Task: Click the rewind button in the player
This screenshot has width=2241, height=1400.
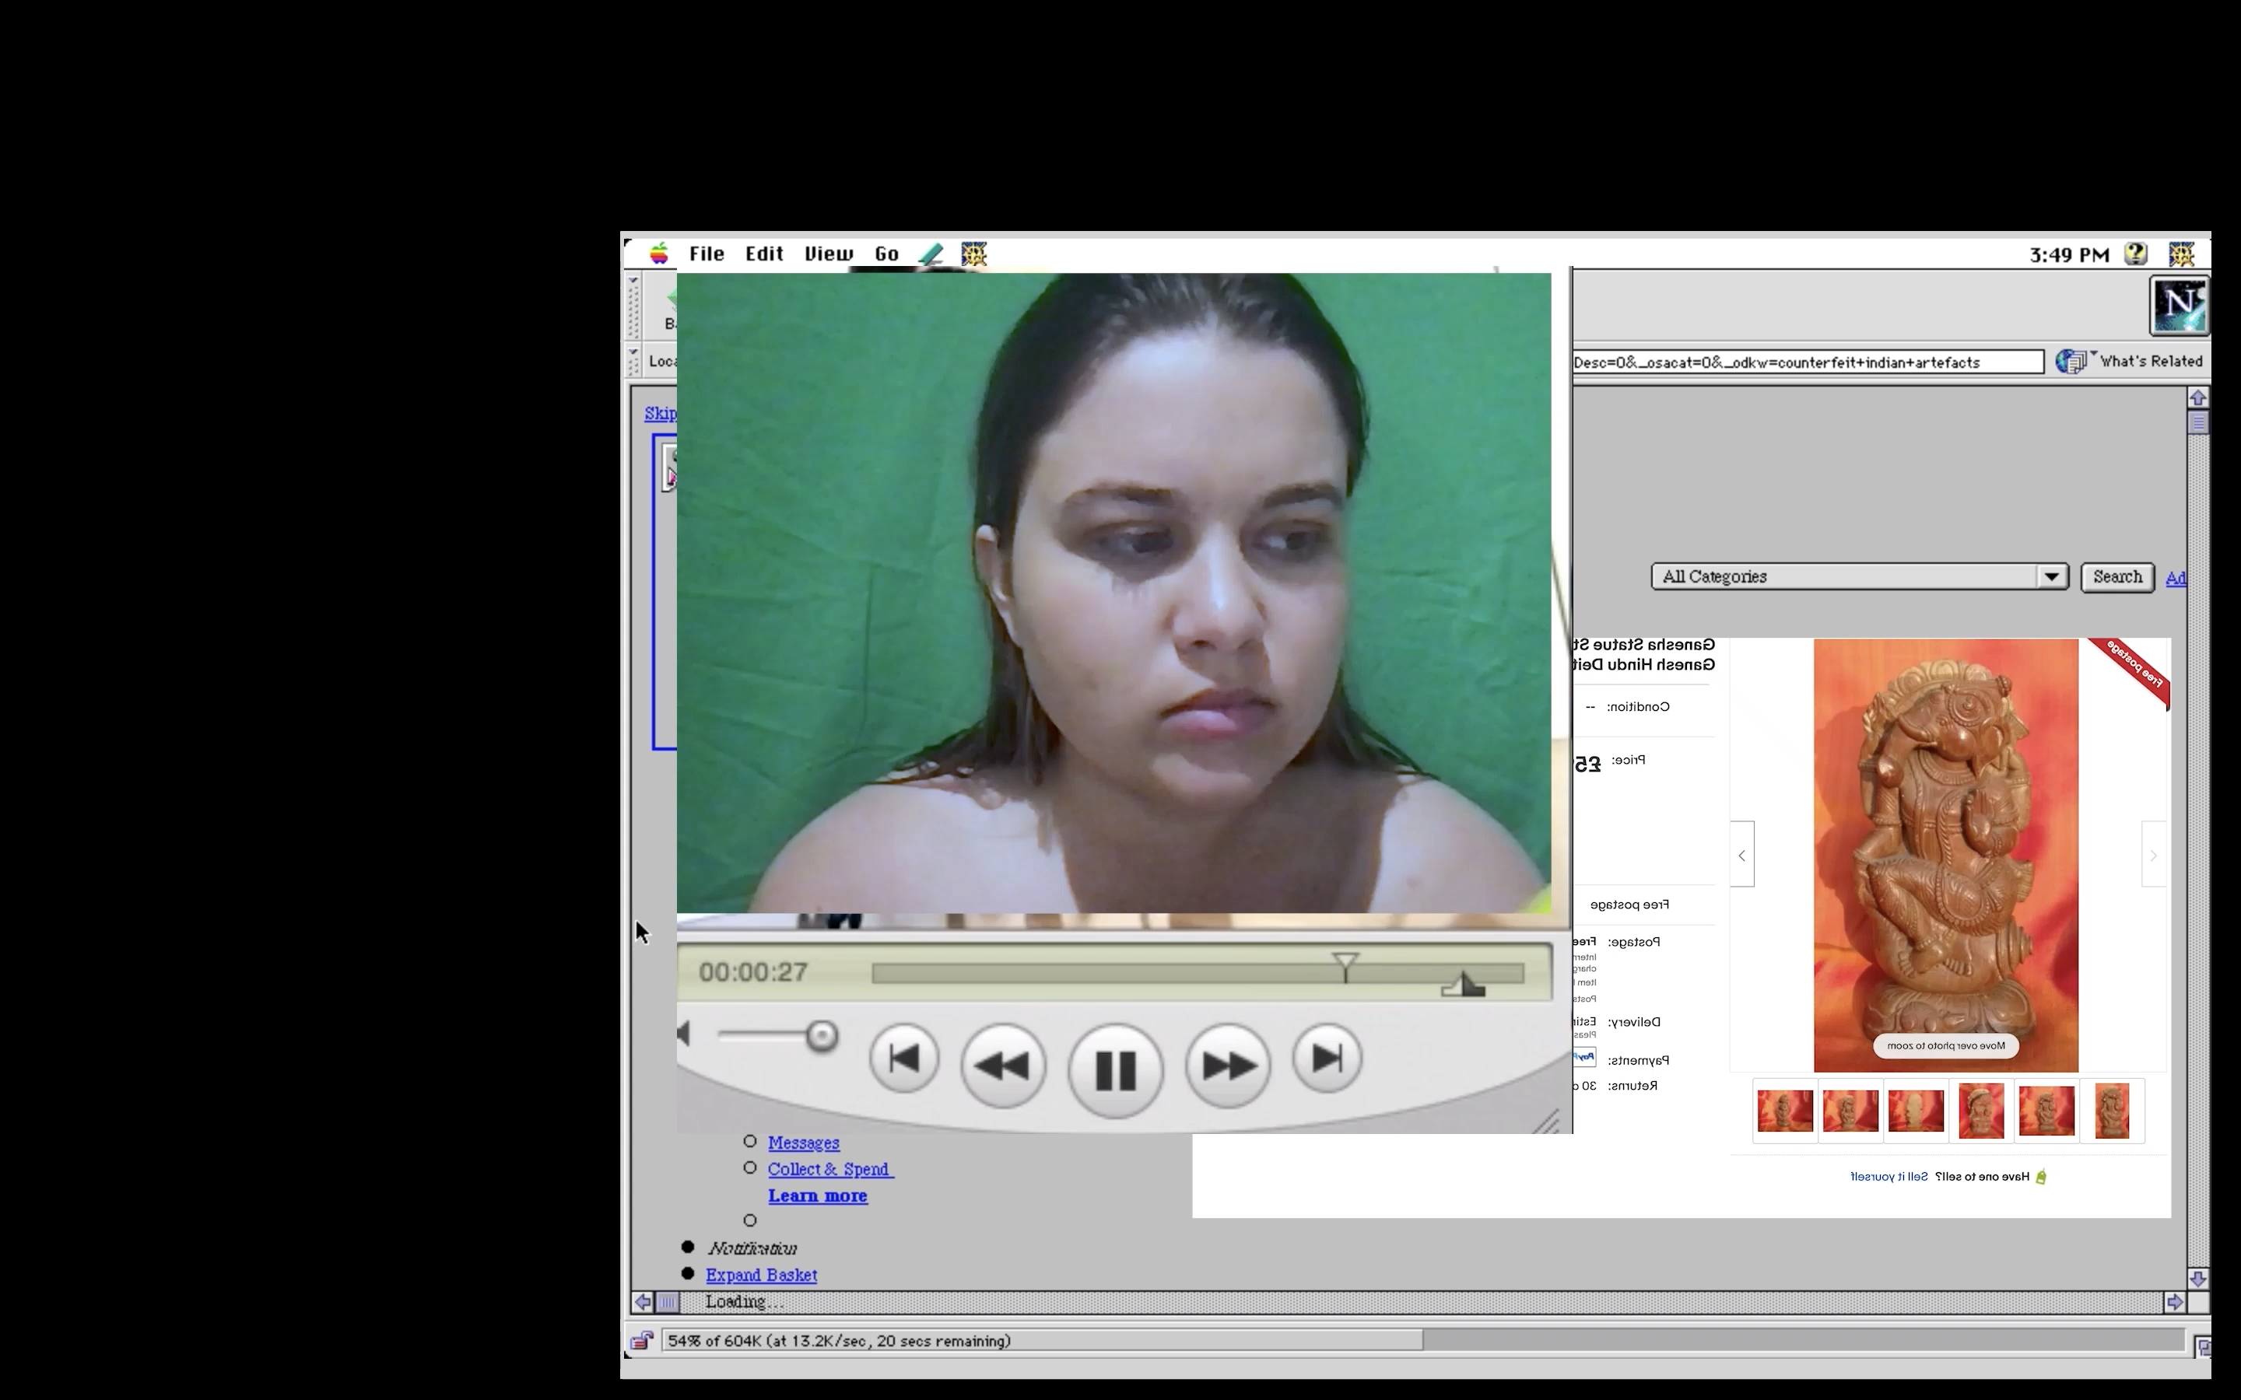Action: [x=1003, y=1066]
